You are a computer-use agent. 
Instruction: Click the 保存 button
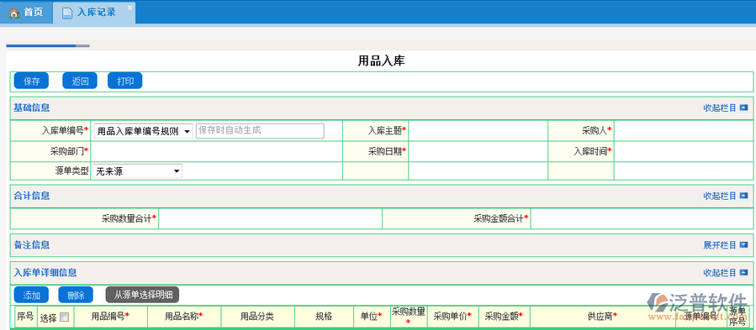(x=31, y=81)
